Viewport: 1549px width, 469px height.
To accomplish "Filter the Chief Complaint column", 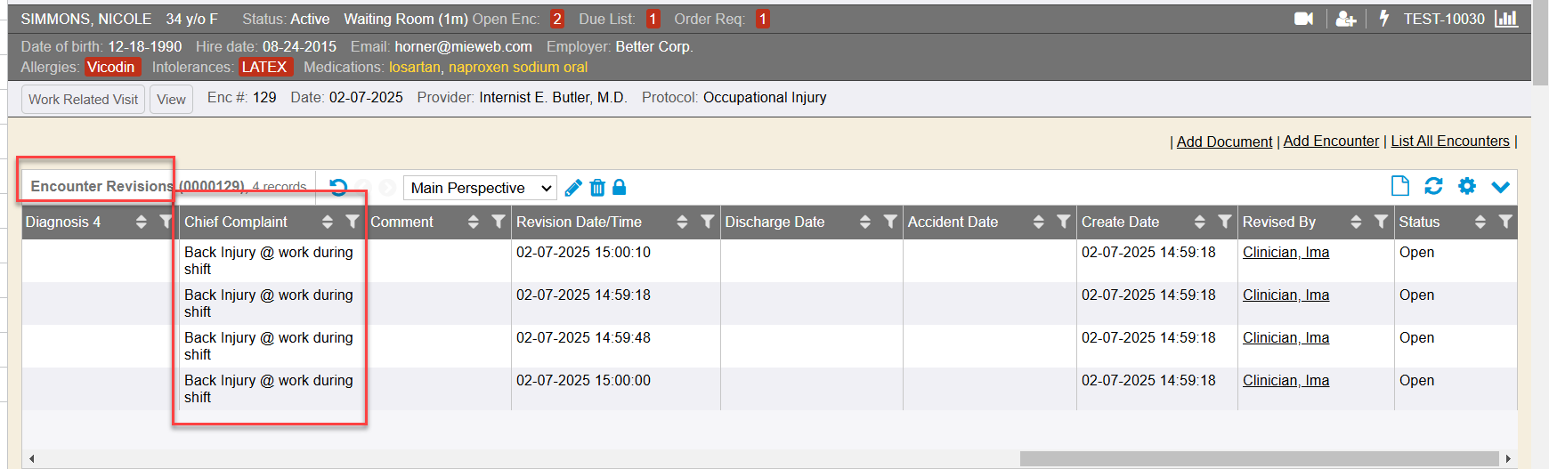I will 353,222.
